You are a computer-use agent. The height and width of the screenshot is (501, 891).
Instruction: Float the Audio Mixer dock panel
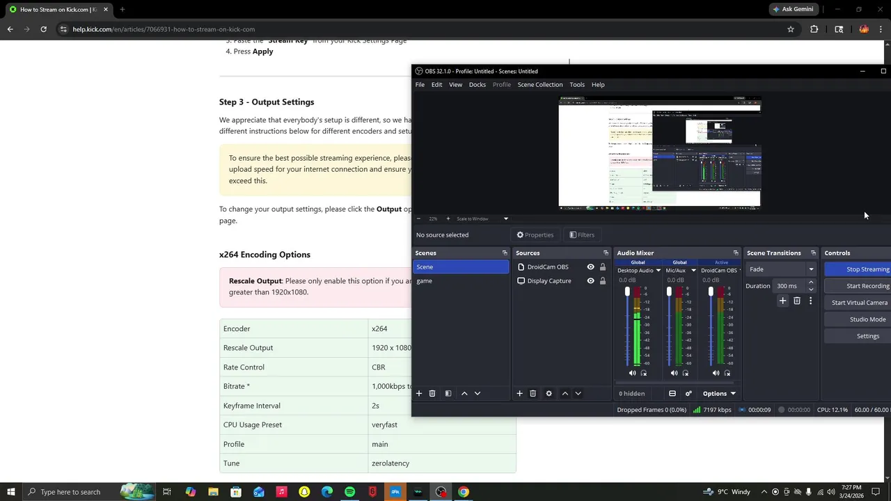coord(736,253)
